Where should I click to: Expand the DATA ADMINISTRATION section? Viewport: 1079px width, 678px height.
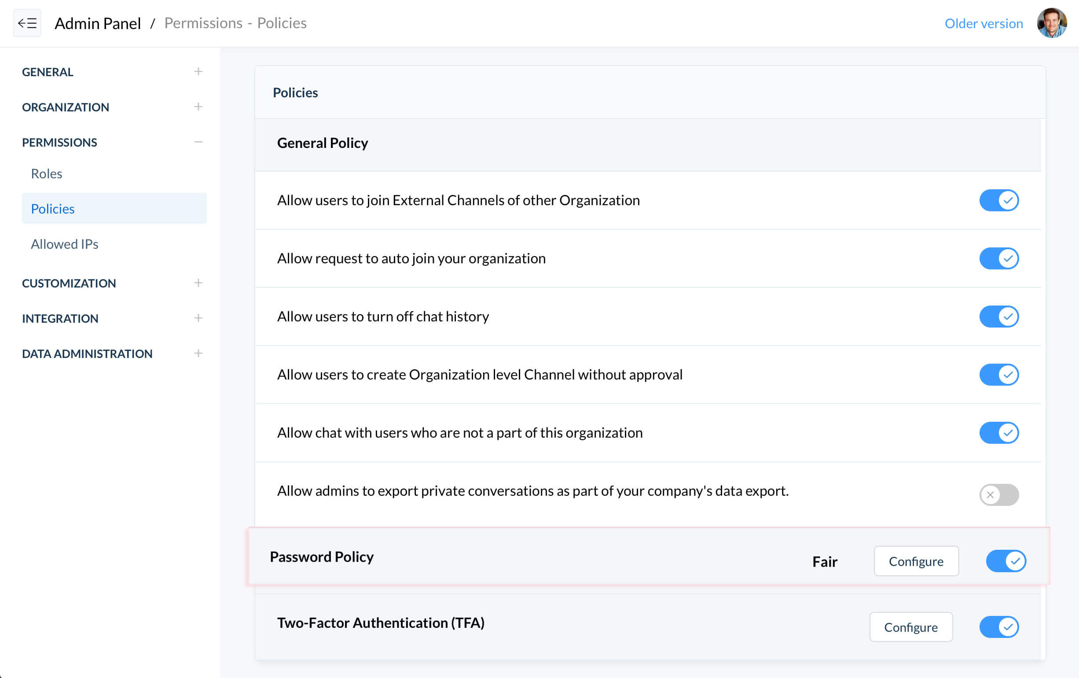[x=198, y=353]
